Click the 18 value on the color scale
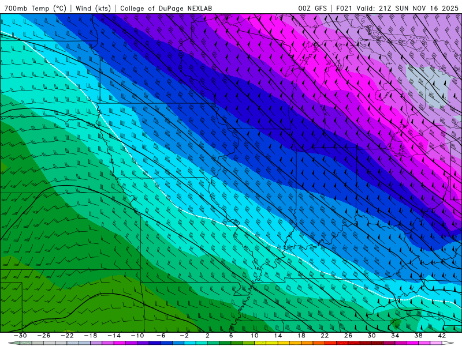462x346 pixels. point(301,336)
